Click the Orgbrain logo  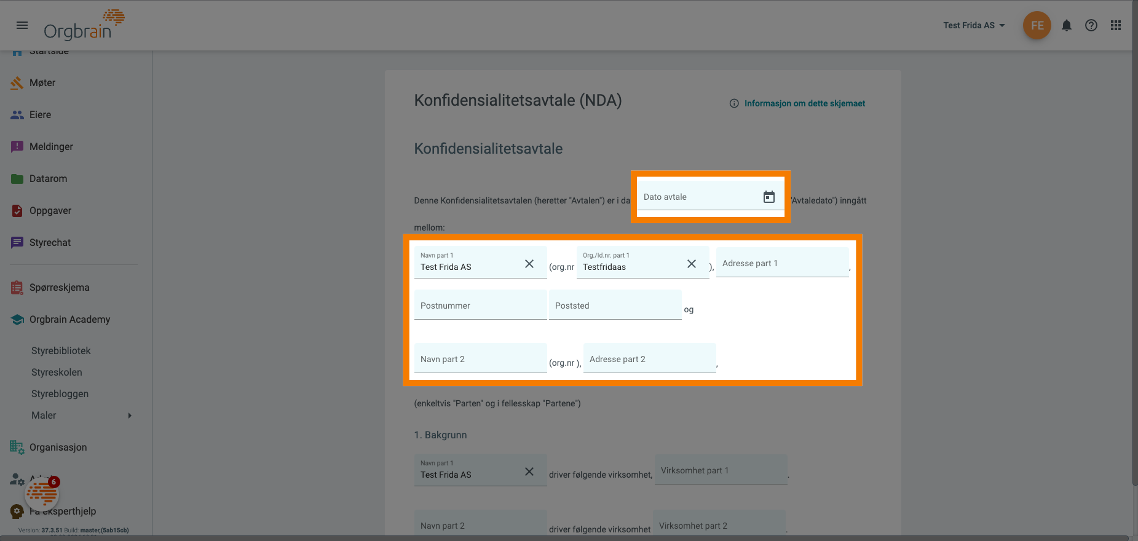click(84, 25)
